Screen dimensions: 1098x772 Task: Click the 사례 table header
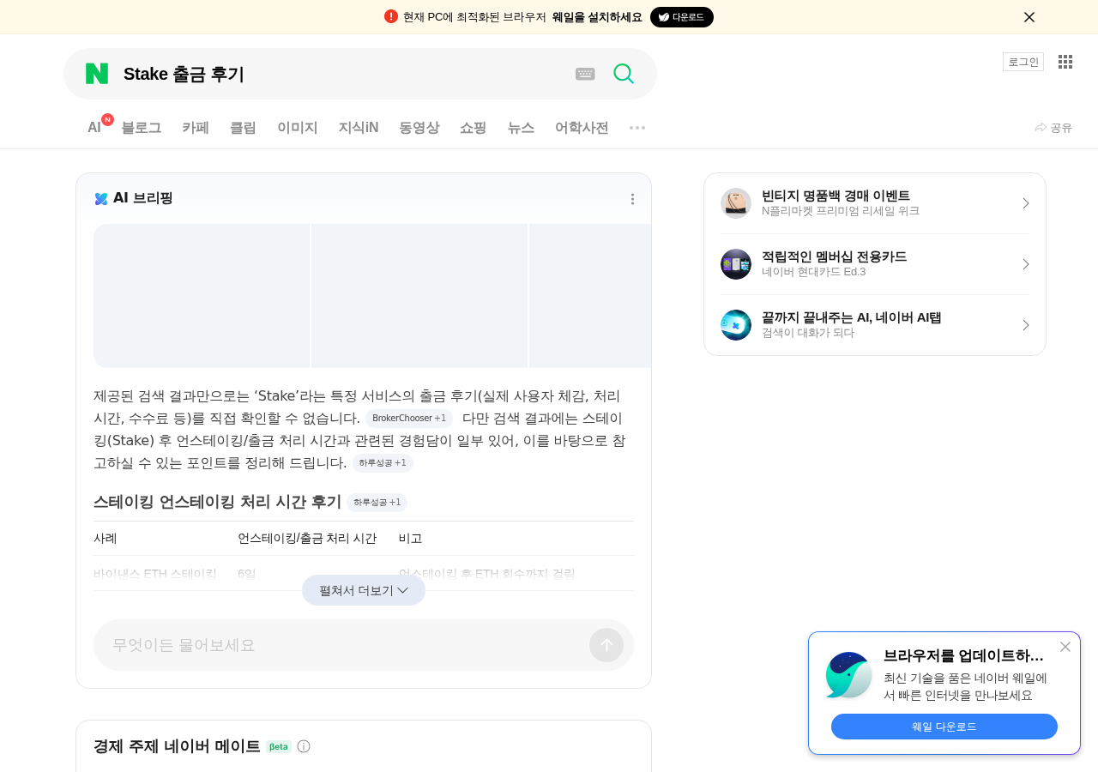pos(106,539)
